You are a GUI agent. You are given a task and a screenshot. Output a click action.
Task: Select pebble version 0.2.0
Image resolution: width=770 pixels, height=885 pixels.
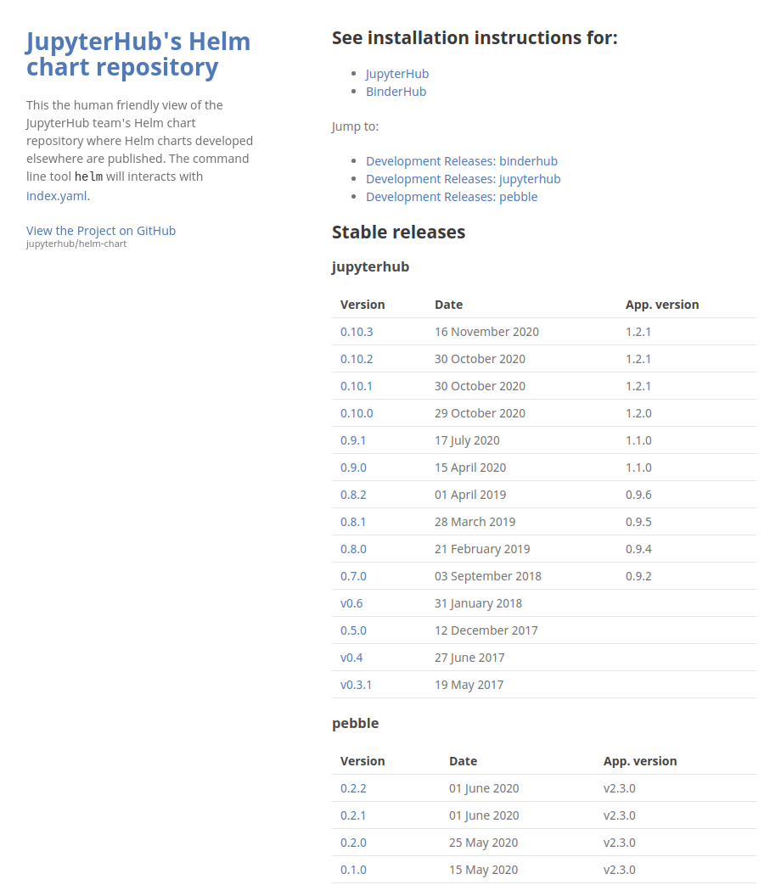353,842
